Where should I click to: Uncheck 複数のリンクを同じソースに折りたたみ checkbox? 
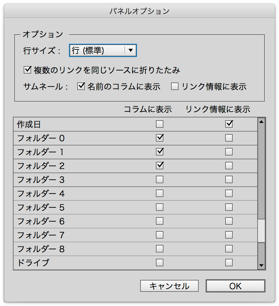point(27,70)
